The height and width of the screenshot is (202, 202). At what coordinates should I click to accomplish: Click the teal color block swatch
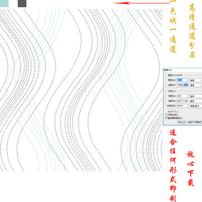(x=4, y=3)
